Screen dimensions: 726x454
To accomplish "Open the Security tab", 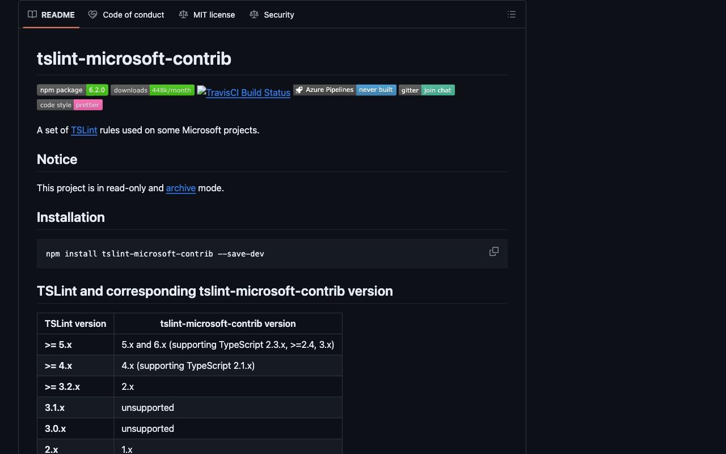I will [x=272, y=15].
